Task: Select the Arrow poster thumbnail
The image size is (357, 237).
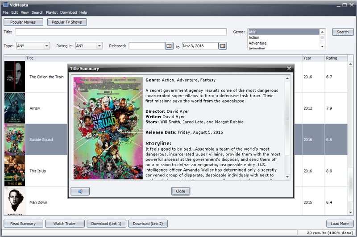Action: point(15,108)
